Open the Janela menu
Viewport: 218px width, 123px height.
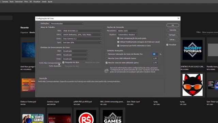[x=44, y=2]
